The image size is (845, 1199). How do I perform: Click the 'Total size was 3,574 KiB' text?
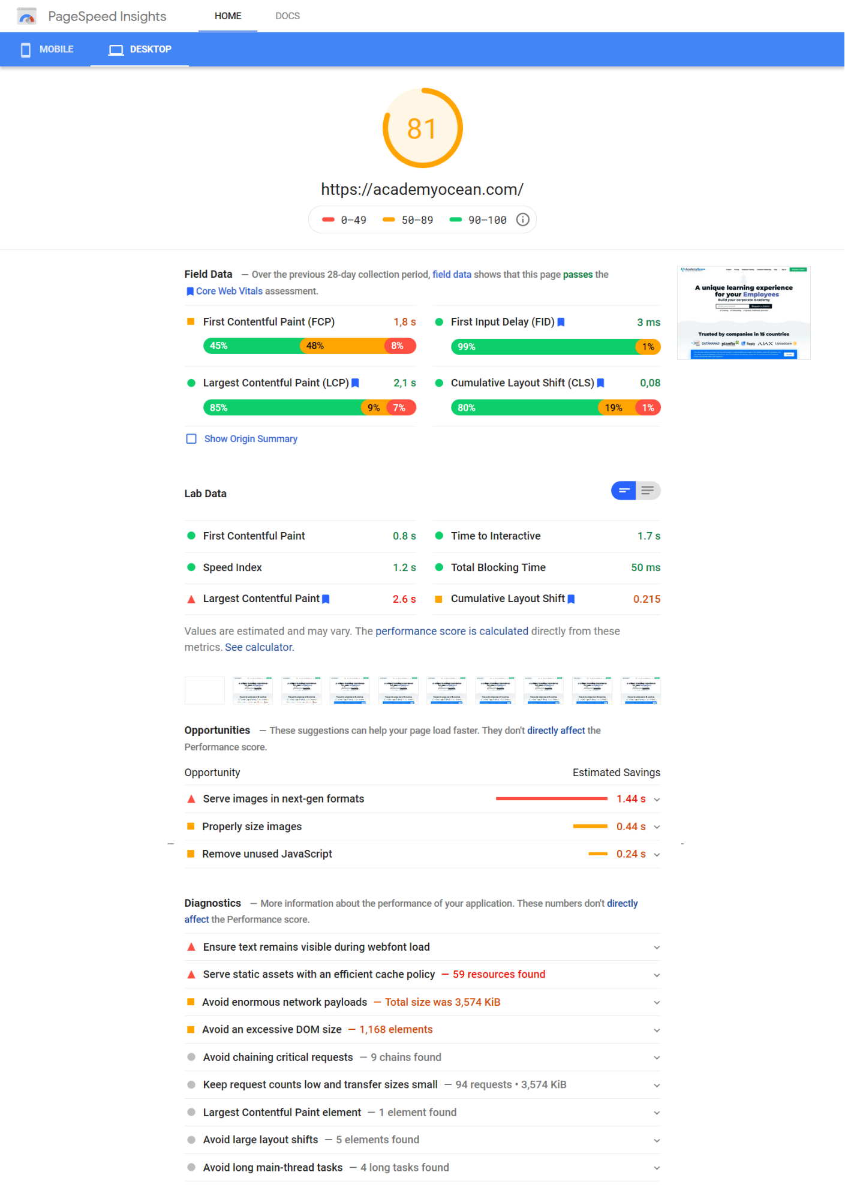[443, 1002]
